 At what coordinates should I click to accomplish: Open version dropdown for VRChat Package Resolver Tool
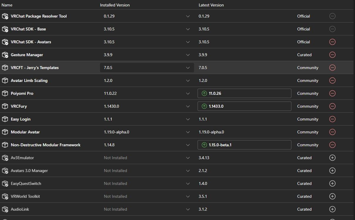(x=147, y=16)
